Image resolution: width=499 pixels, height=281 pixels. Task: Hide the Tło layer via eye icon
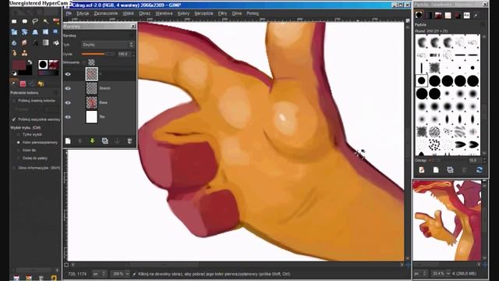(68, 117)
